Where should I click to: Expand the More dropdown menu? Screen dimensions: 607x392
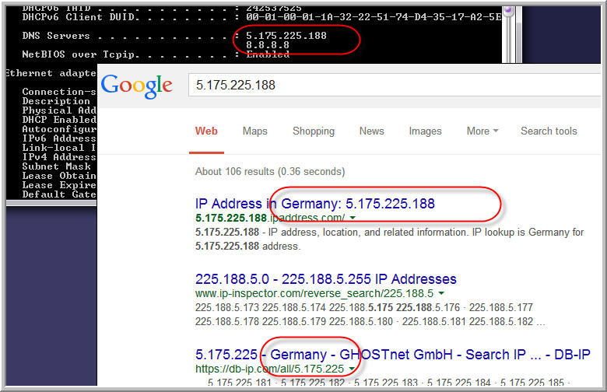pyautogui.click(x=482, y=131)
